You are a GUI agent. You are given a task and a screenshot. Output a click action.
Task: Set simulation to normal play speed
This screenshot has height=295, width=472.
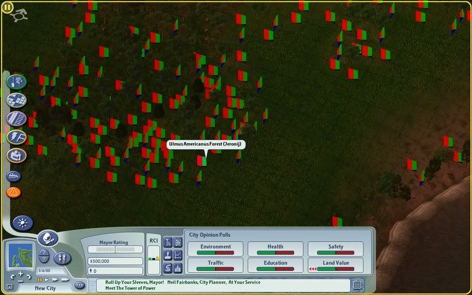(x=47, y=280)
